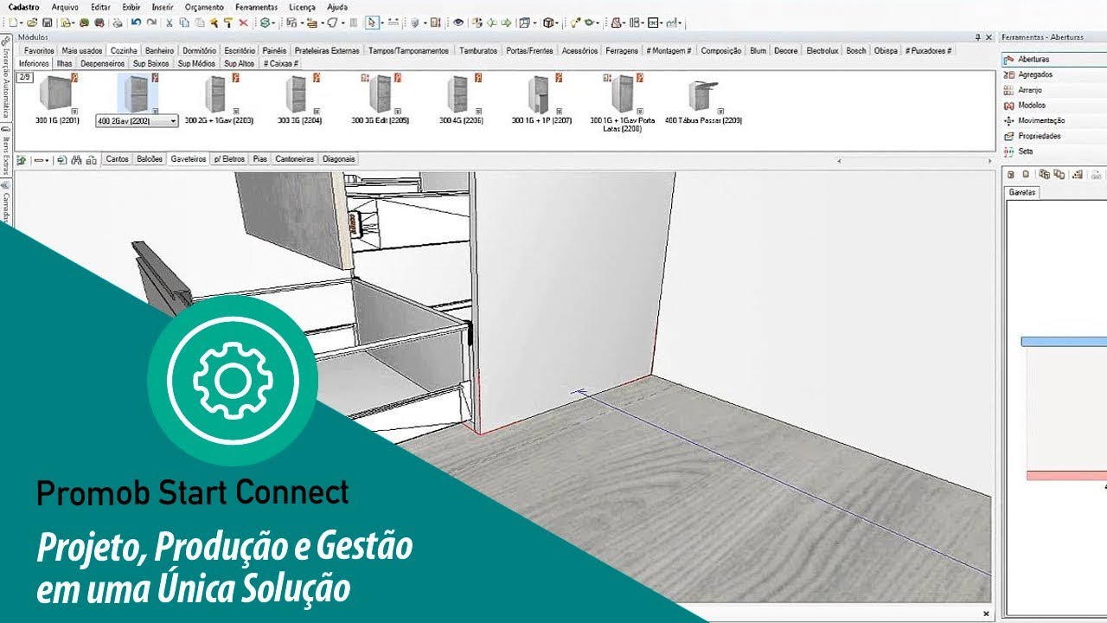Screen dimensions: 1107x623
Task: Open dropdown arrow beside the pointer tool
Action: (382, 22)
